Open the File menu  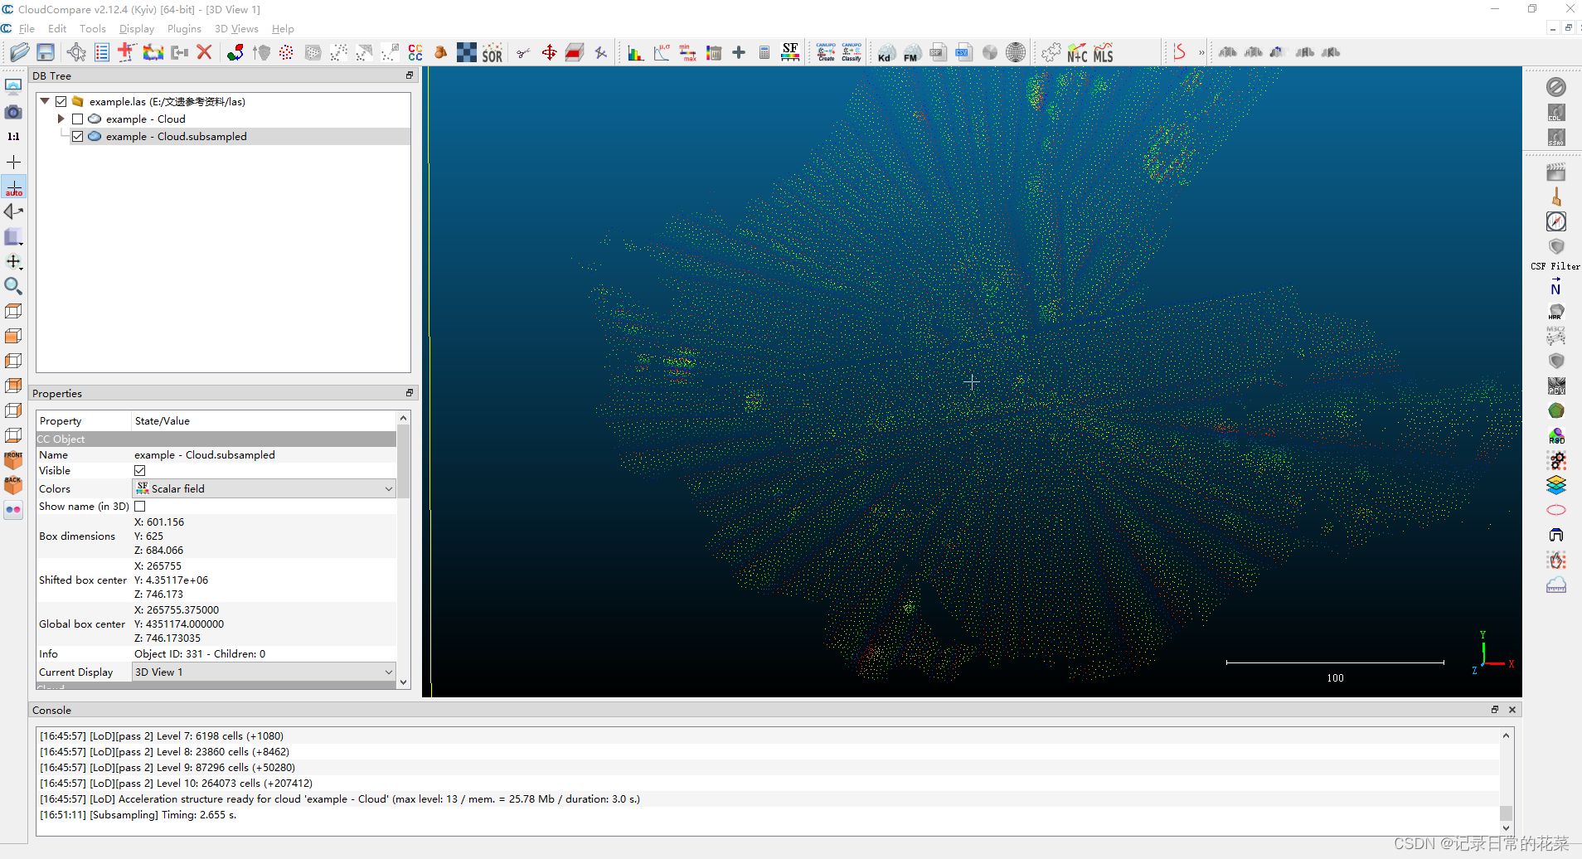tap(27, 28)
